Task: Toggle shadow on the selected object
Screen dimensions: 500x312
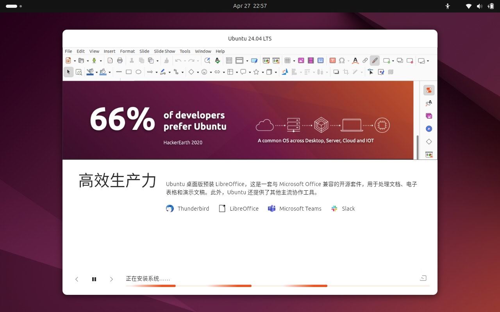Action: coord(336,72)
